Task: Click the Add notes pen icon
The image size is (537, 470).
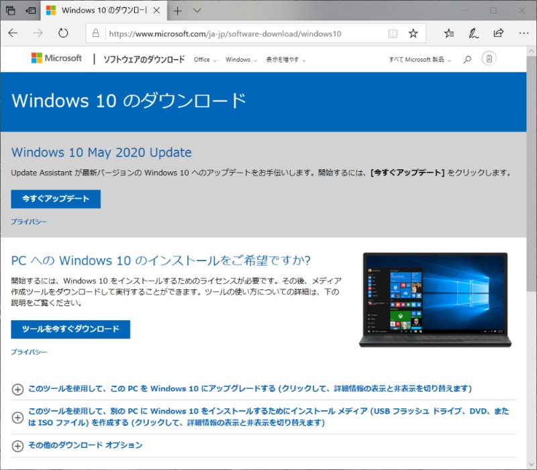Action: pyautogui.click(x=474, y=33)
